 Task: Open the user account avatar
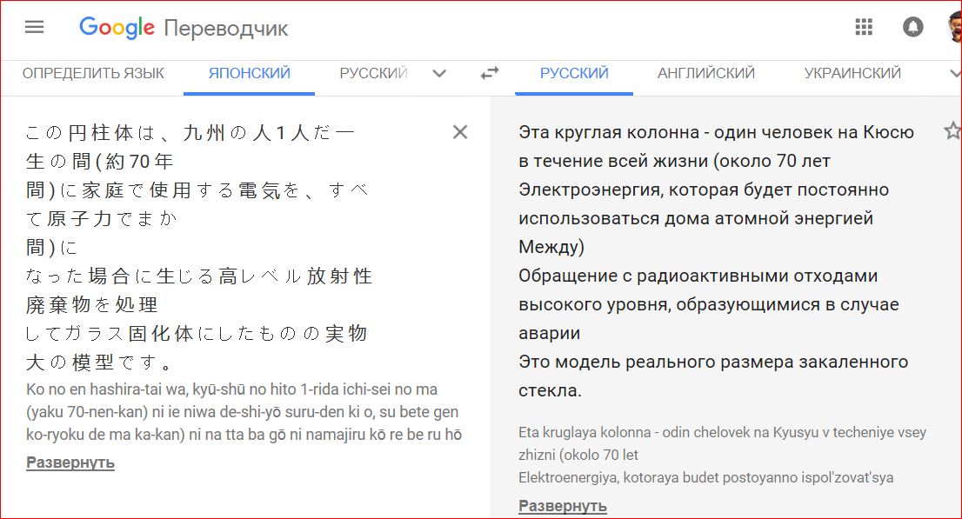pyautogui.click(x=954, y=28)
